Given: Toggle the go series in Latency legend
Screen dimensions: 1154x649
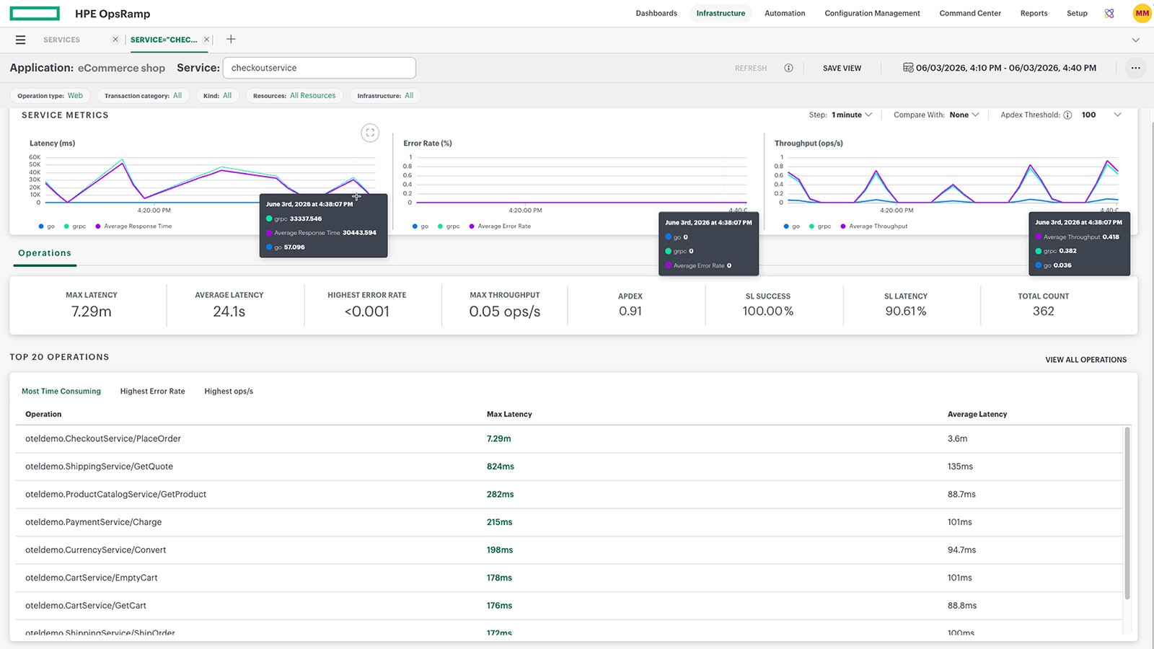Looking at the screenshot, I should click(47, 226).
